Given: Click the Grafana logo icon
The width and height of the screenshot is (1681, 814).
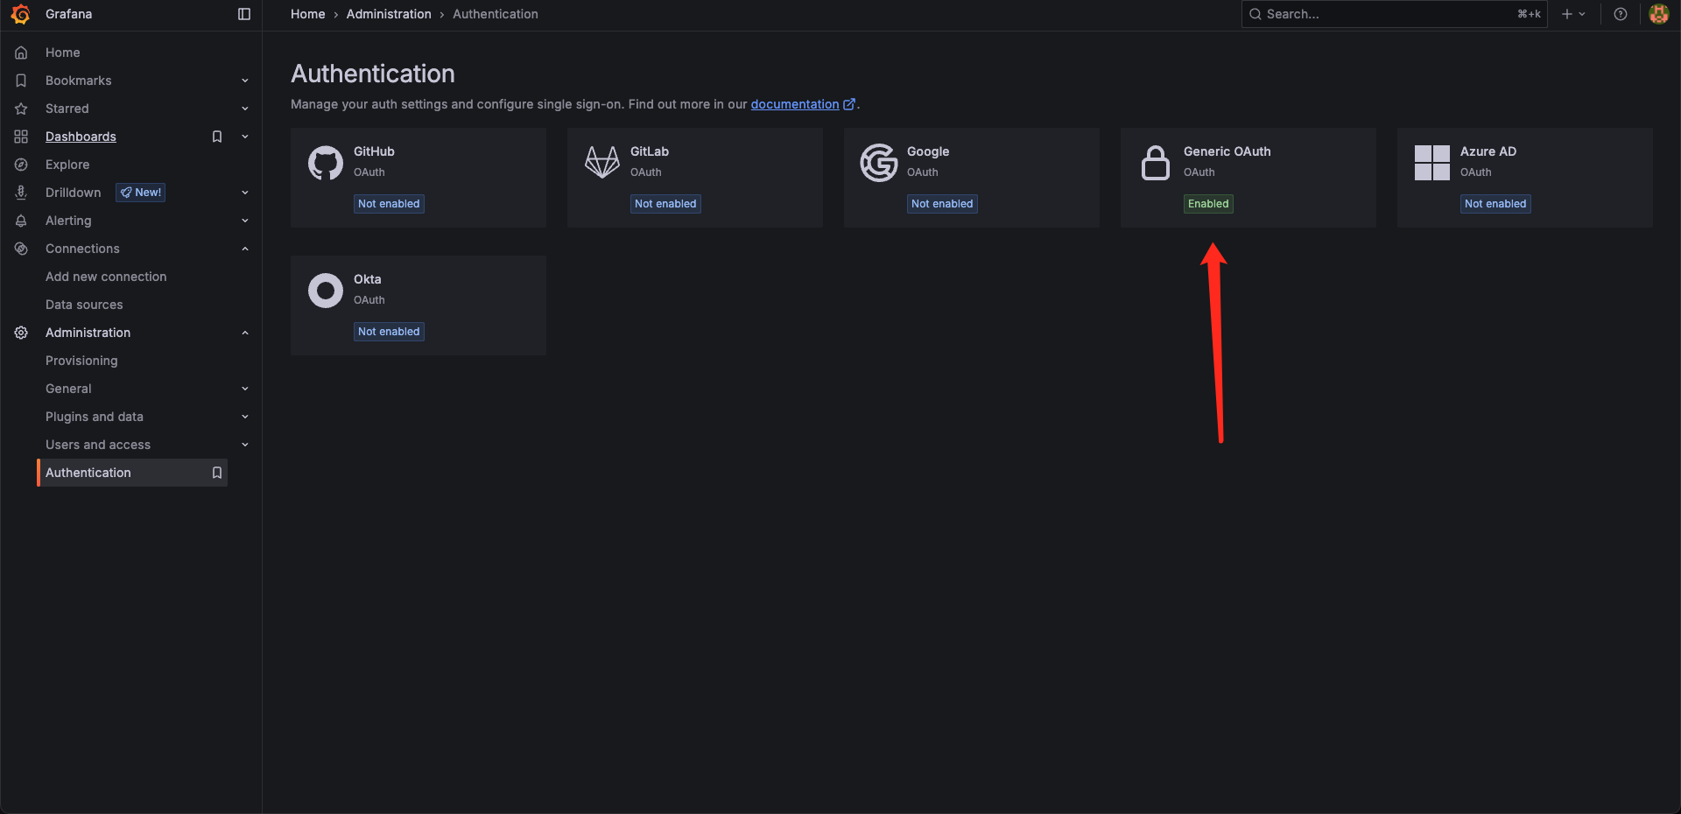Looking at the screenshot, I should tap(20, 14).
